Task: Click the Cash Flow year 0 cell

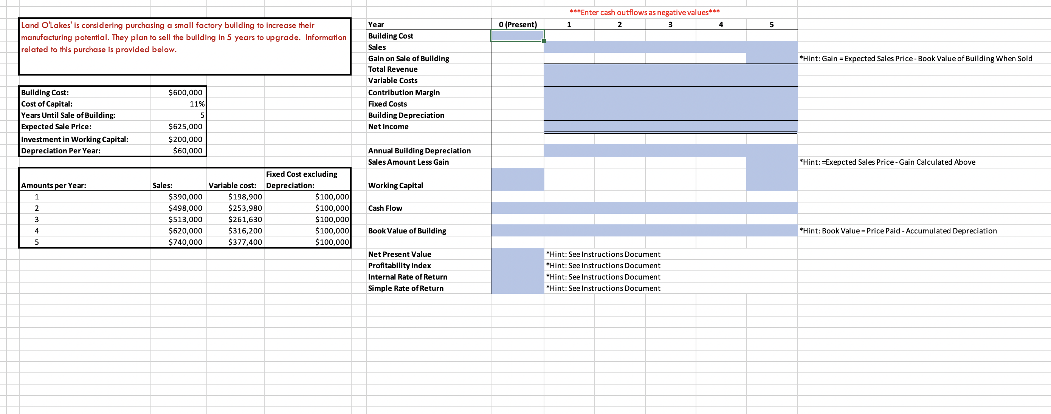Action: 517,208
